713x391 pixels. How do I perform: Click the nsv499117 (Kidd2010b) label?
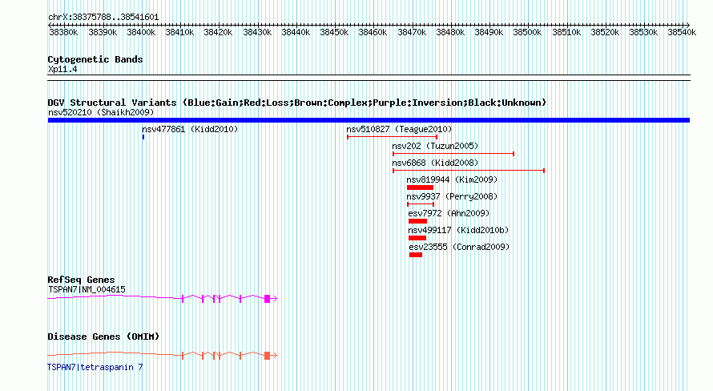pyautogui.click(x=458, y=230)
